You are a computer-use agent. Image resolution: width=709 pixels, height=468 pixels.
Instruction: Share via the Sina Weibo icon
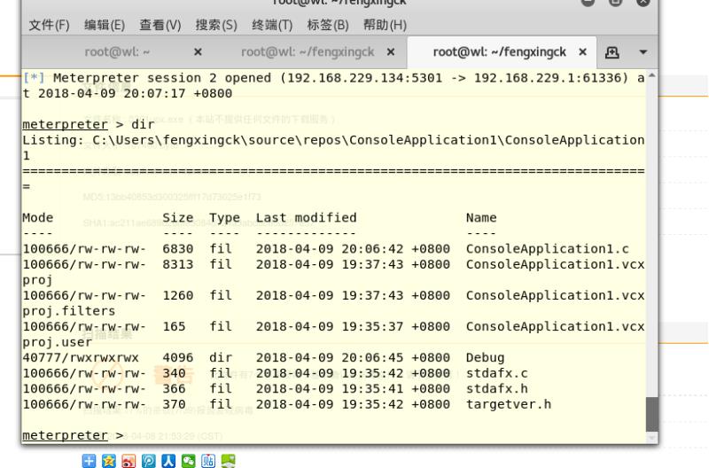(129, 461)
